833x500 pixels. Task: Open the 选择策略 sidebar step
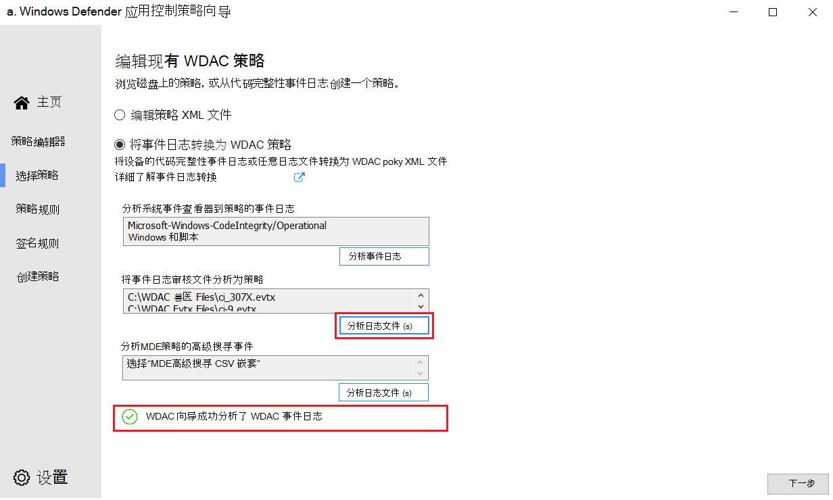click(x=37, y=175)
